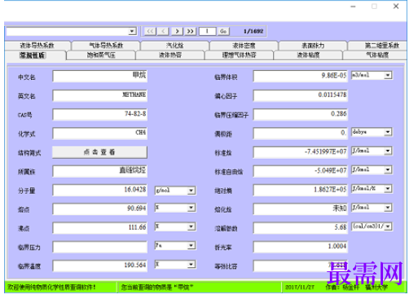Click standard free enthalpy field -5.049E+07
Screen dimensions: 418x299
pyautogui.click(x=301, y=171)
